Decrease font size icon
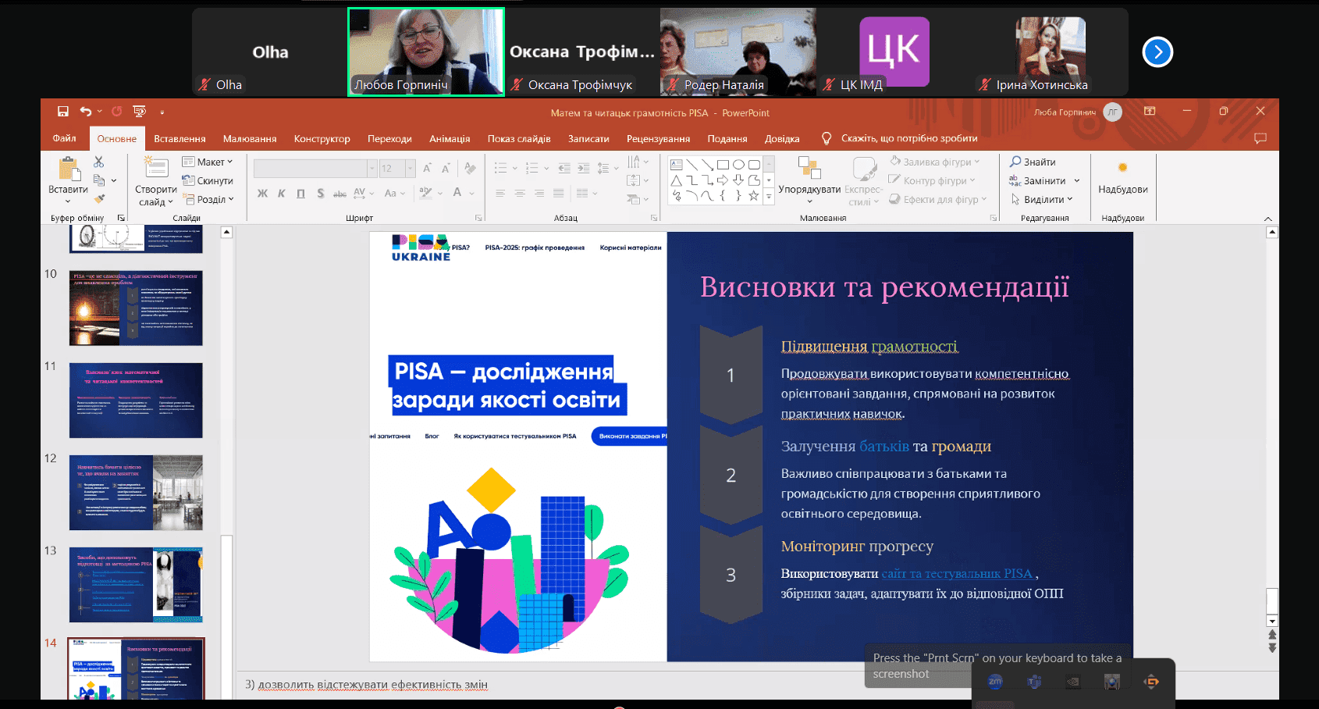 (446, 168)
